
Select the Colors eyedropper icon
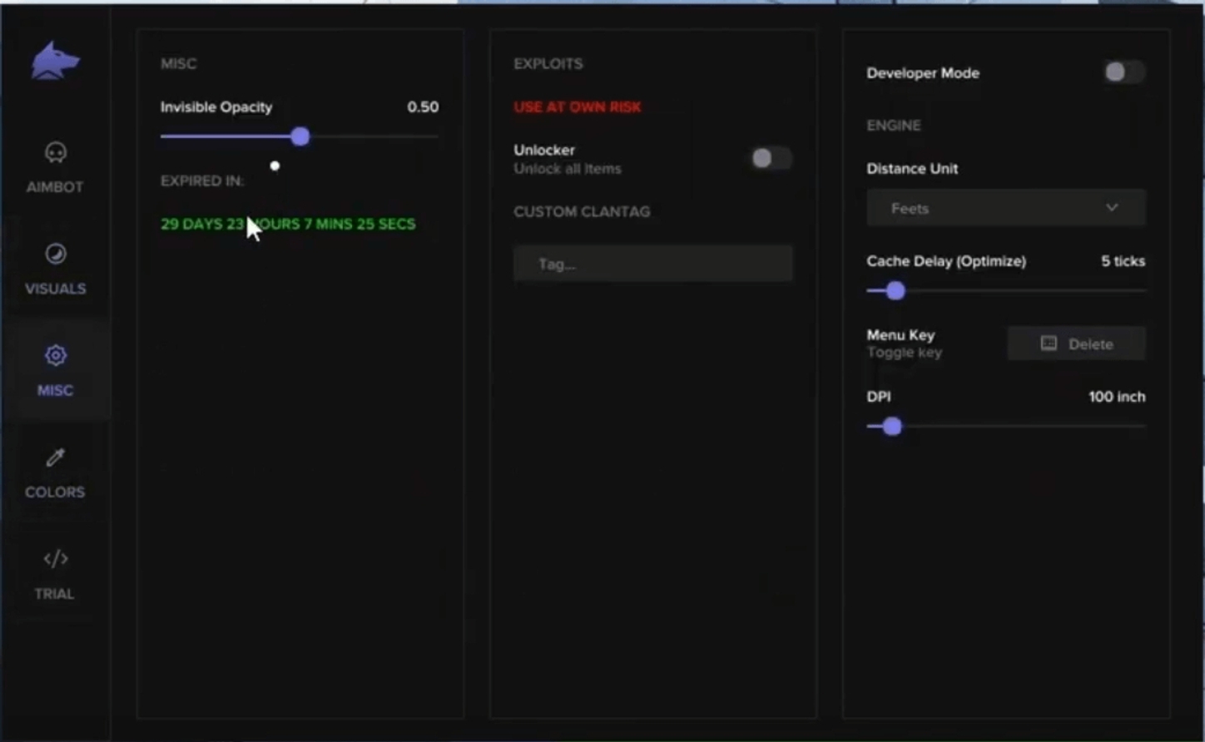click(55, 457)
